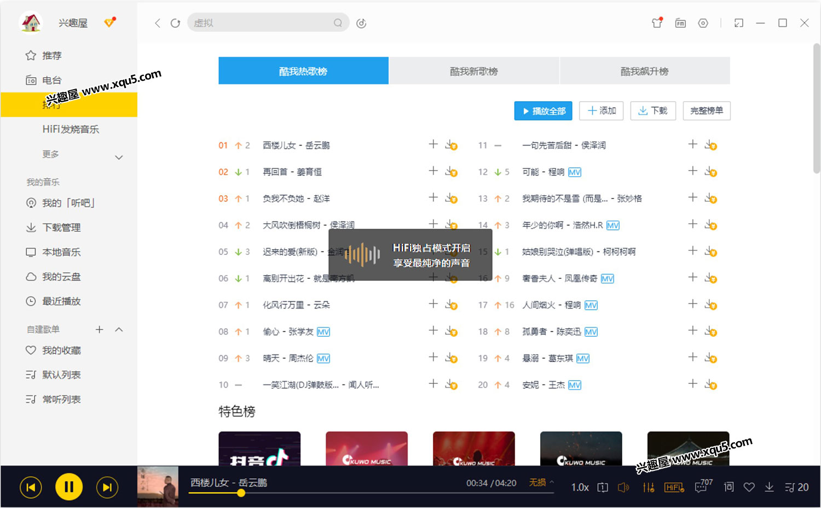Click the VIP diamond badge beside 兴趣屋
This screenshot has width=821, height=508.
coord(110,22)
